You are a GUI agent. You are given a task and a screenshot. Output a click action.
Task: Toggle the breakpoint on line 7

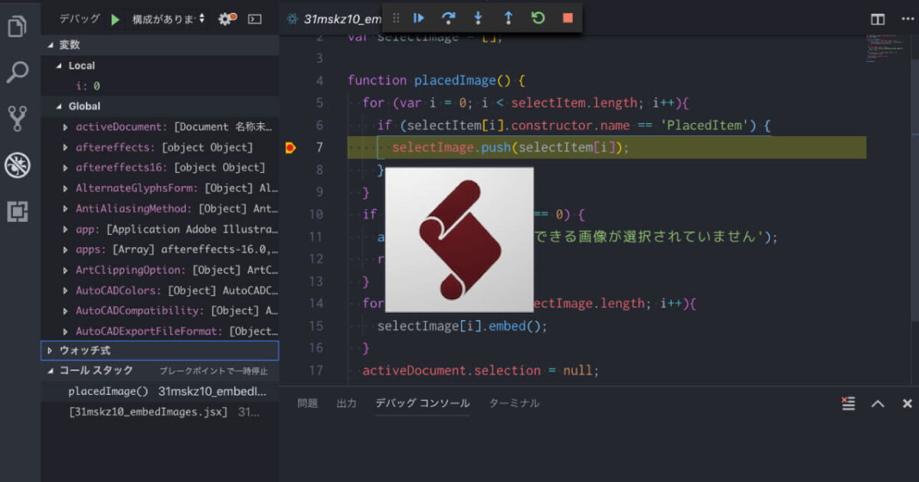tap(290, 148)
